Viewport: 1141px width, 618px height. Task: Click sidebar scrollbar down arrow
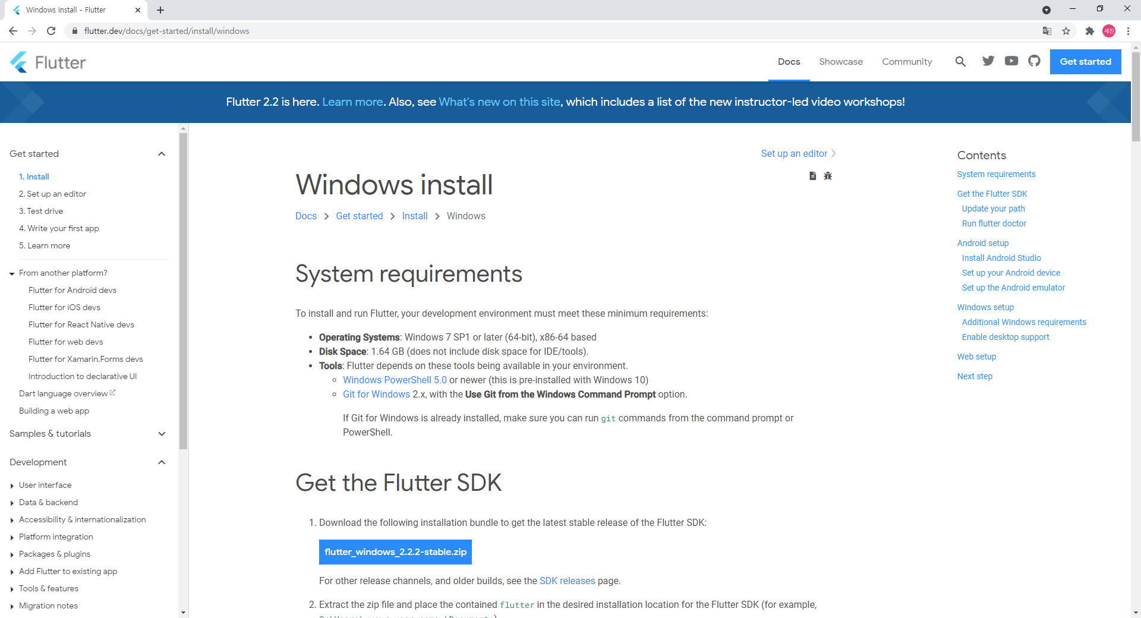click(183, 612)
